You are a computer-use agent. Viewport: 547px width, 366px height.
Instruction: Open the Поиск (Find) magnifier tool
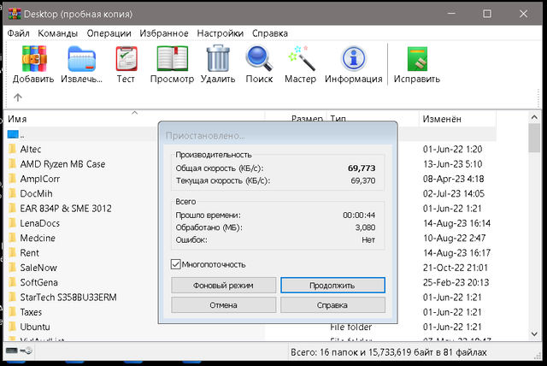pos(259,59)
